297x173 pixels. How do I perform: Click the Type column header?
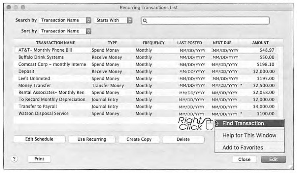[x=112, y=43]
